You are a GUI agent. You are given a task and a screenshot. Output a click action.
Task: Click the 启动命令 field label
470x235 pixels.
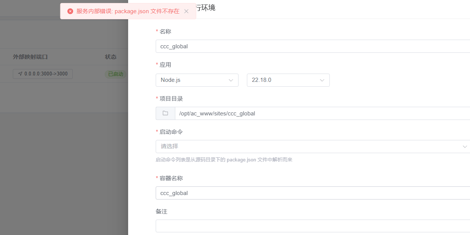click(x=171, y=132)
